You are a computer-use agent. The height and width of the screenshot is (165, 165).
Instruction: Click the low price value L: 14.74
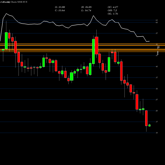[86, 11]
